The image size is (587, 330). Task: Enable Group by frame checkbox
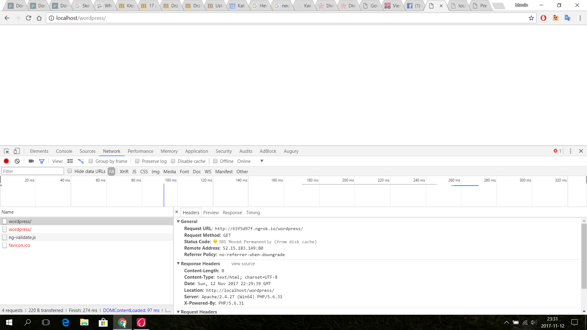point(91,161)
